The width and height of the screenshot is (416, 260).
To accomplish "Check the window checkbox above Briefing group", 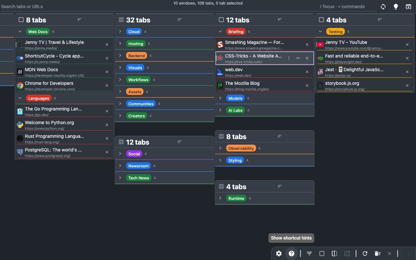I will pyautogui.click(x=221, y=20).
